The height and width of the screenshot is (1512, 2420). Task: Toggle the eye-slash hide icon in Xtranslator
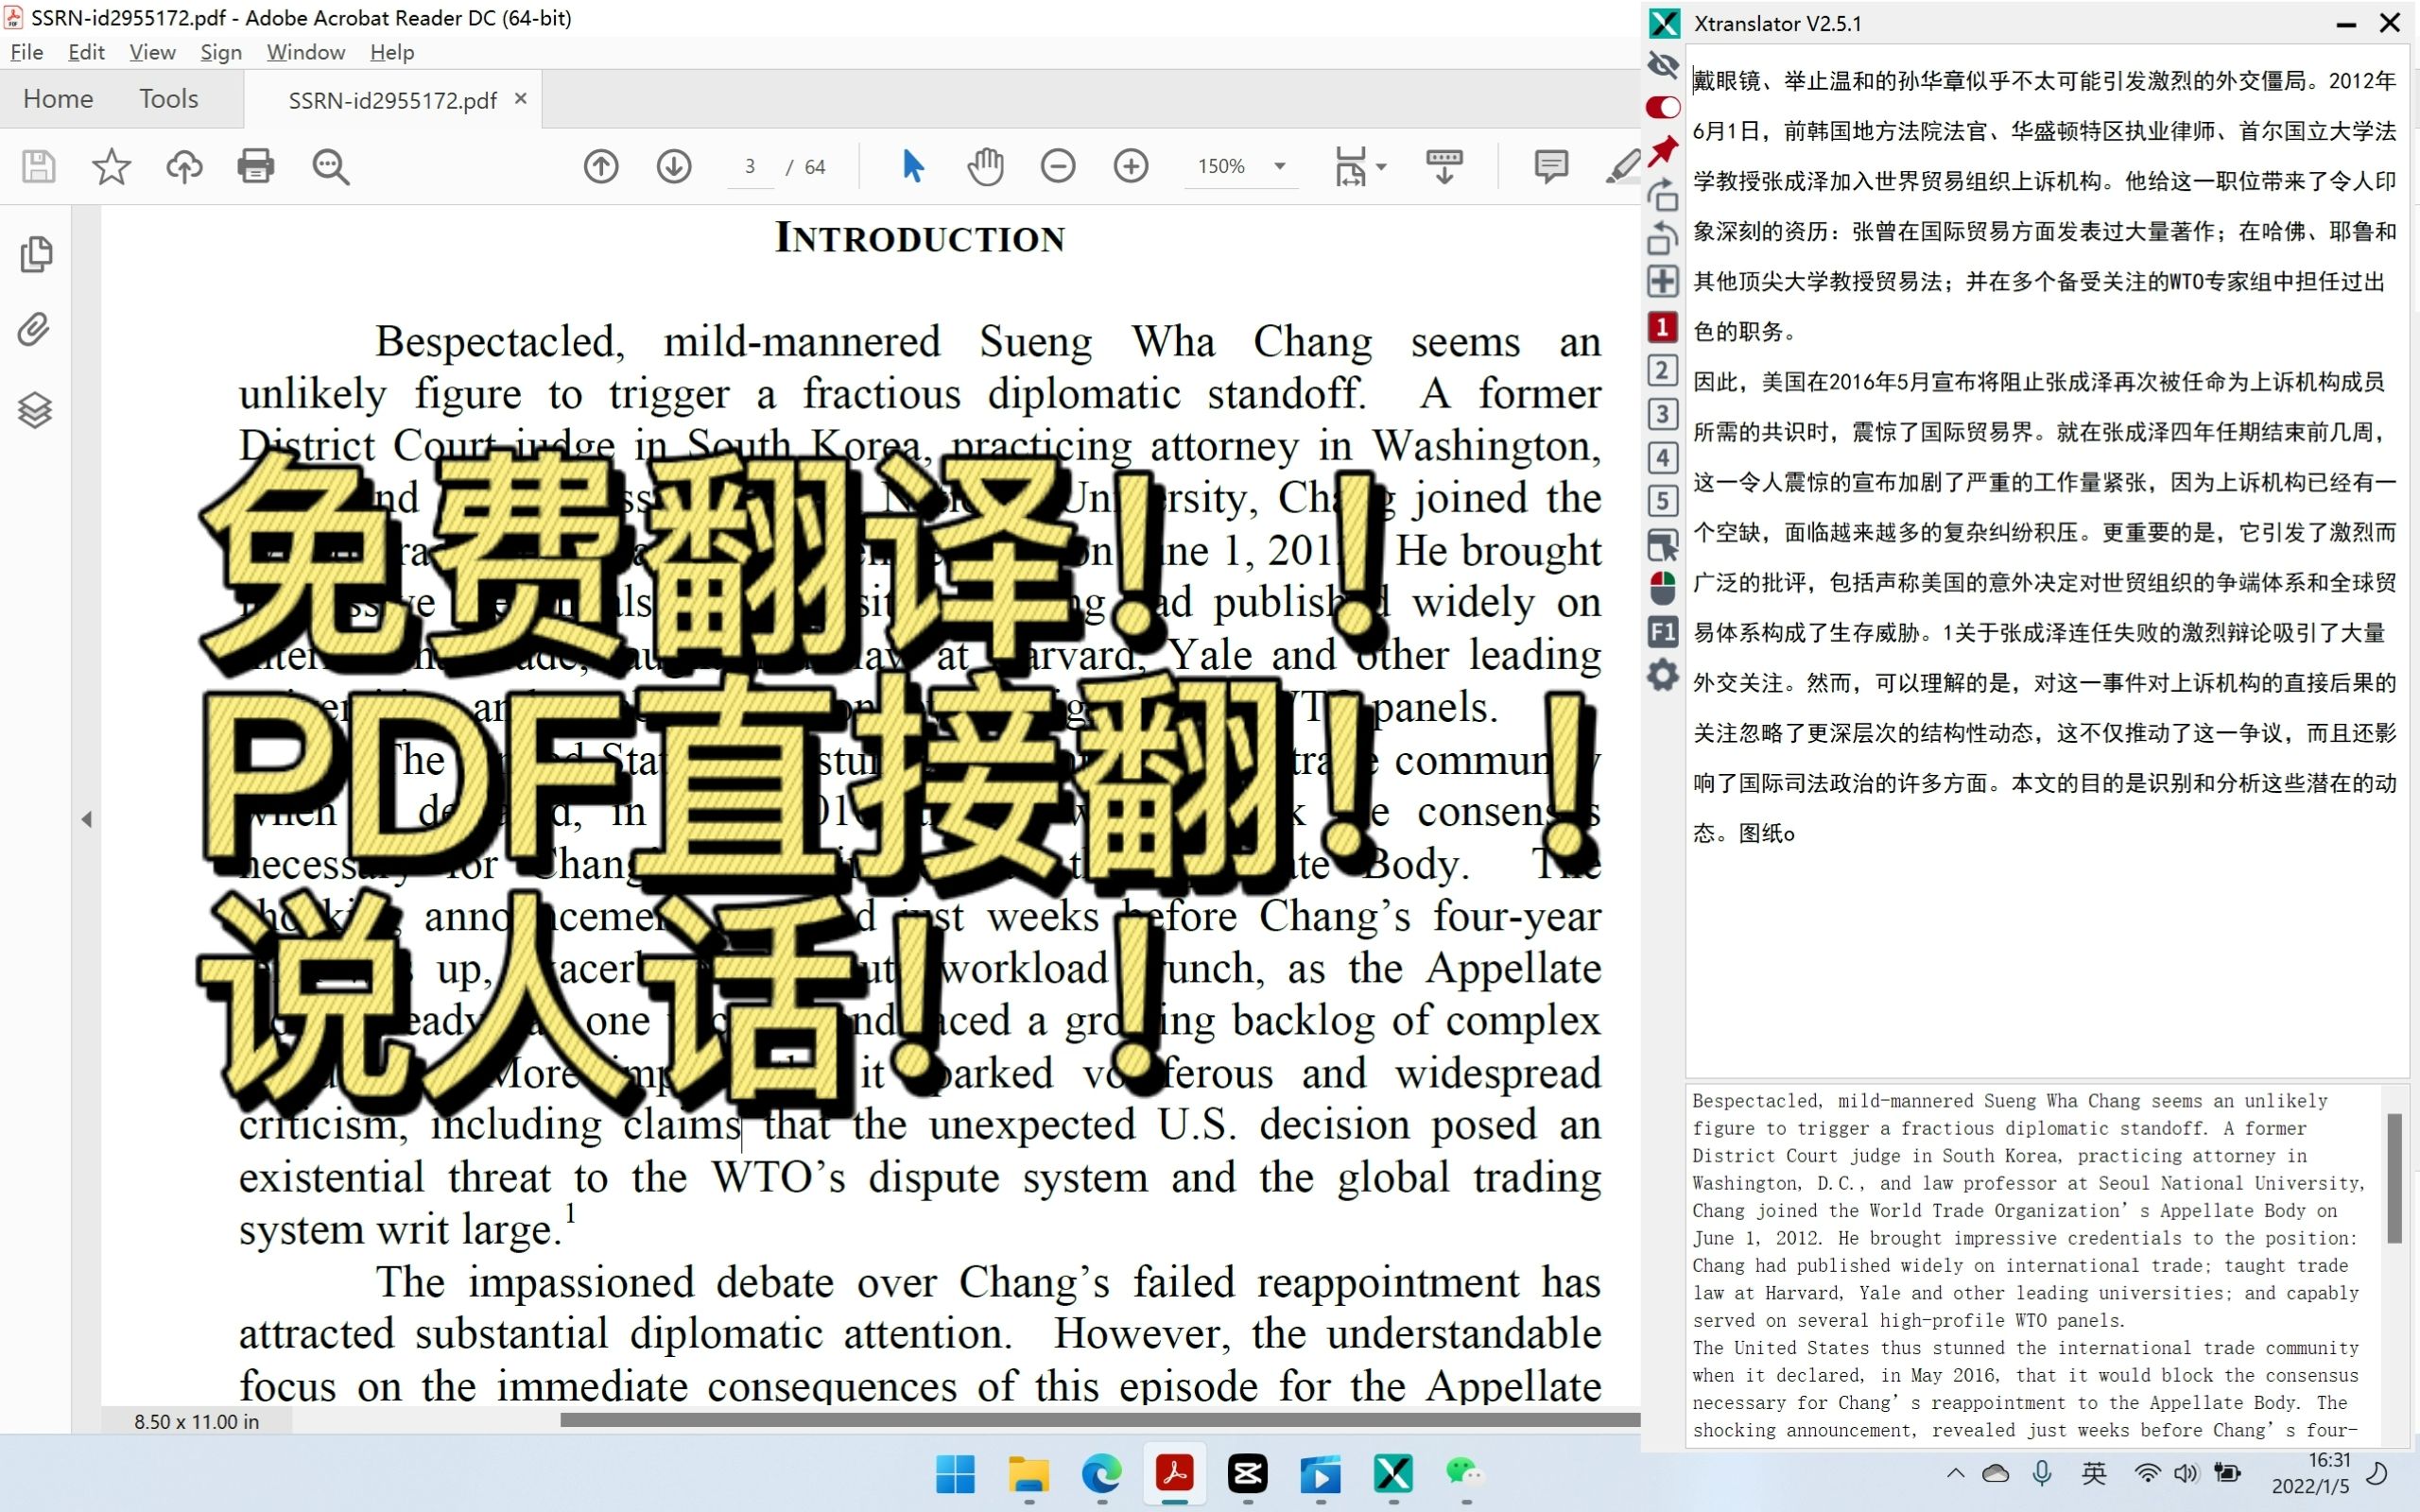[1662, 65]
